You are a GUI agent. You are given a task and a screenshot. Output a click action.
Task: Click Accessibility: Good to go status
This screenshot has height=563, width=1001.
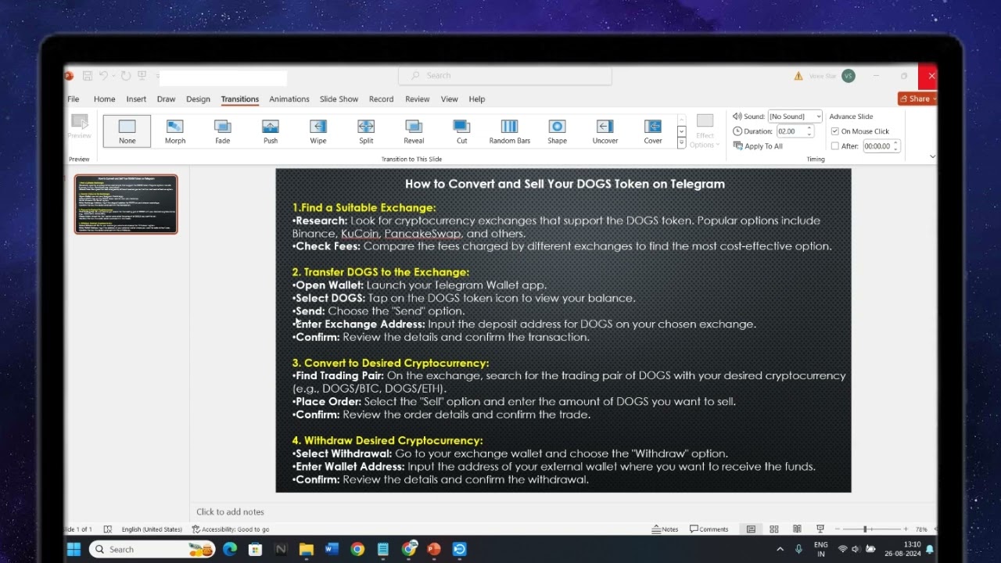tap(231, 529)
